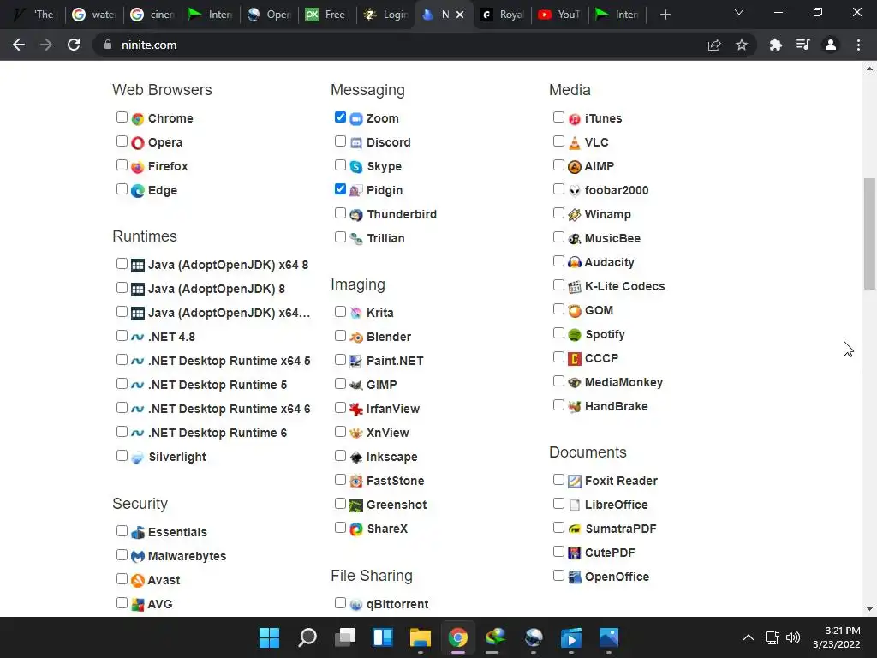The height and width of the screenshot is (658, 877).
Task: Switch to the Login browser tab
Action: tap(385, 15)
